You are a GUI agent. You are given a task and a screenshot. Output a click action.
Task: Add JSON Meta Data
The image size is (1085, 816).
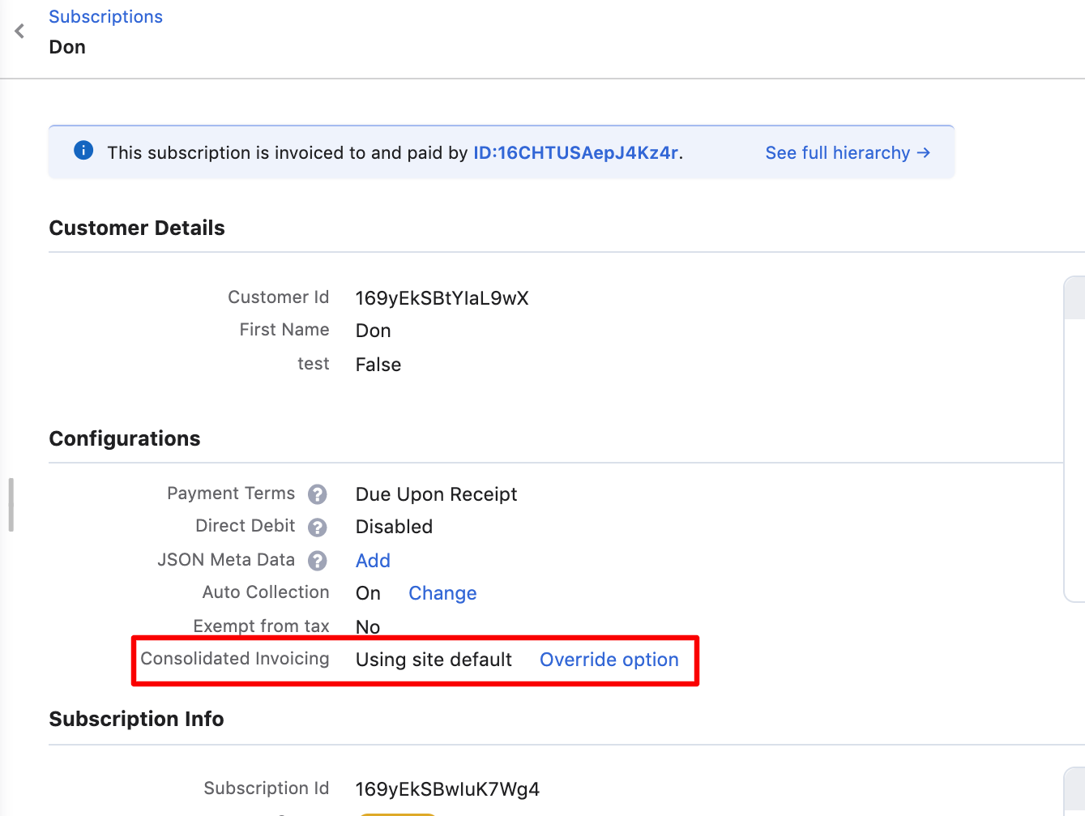coord(373,561)
